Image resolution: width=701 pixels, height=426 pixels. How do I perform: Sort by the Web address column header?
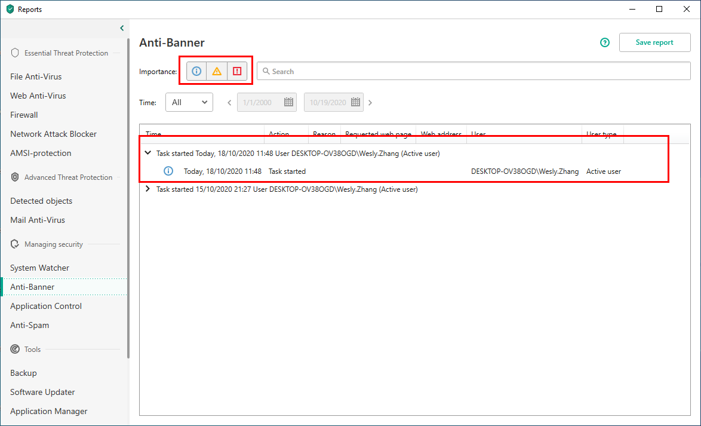point(441,134)
